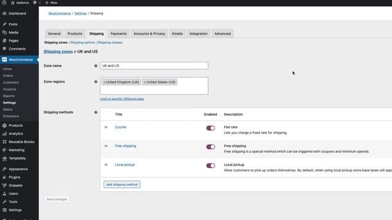Viewport: 392px width, 220px height.
Task: Click the drag handle for Free shipping row
Action: [x=106, y=146]
